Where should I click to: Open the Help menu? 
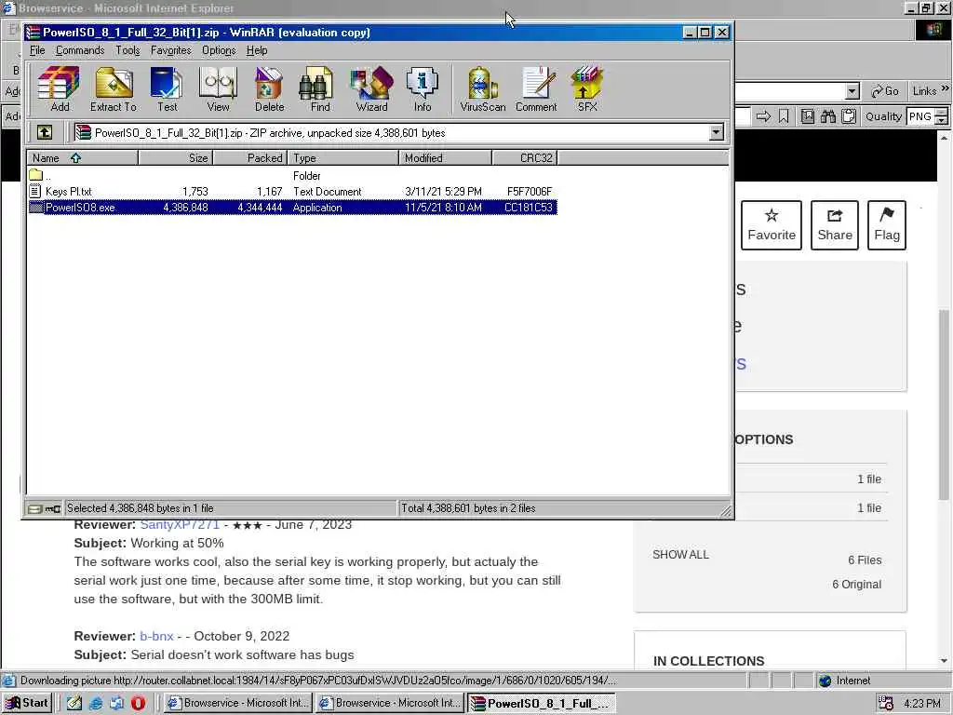click(257, 50)
